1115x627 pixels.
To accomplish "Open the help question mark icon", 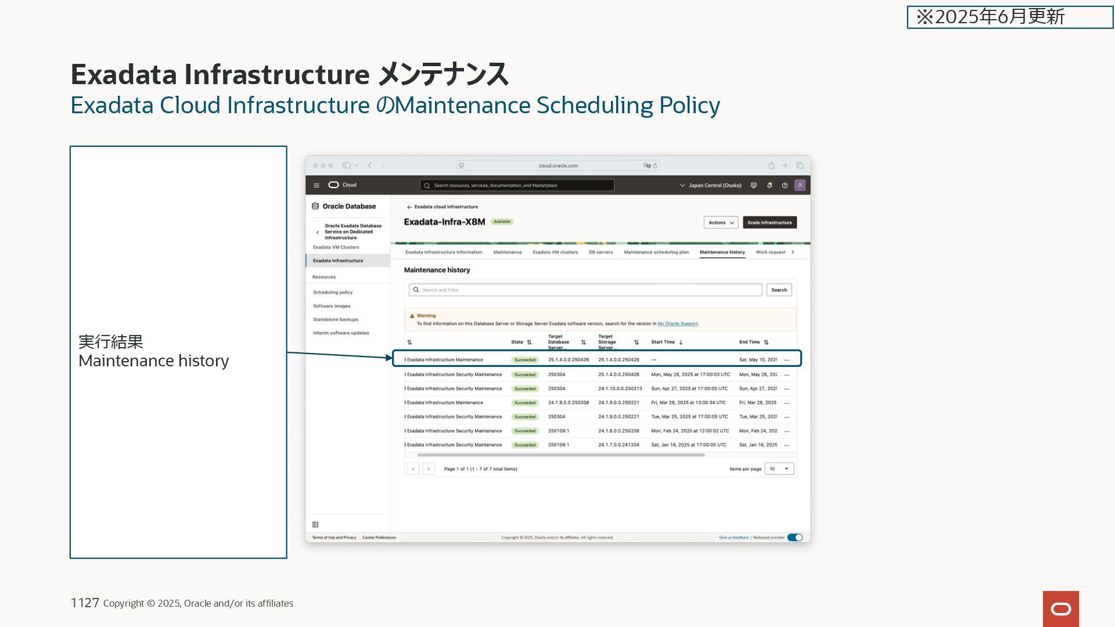I will click(785, 185).
